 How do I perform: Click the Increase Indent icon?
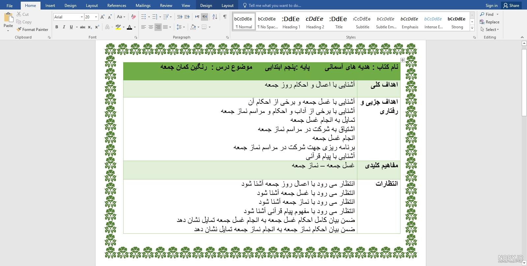pos(187,17)
